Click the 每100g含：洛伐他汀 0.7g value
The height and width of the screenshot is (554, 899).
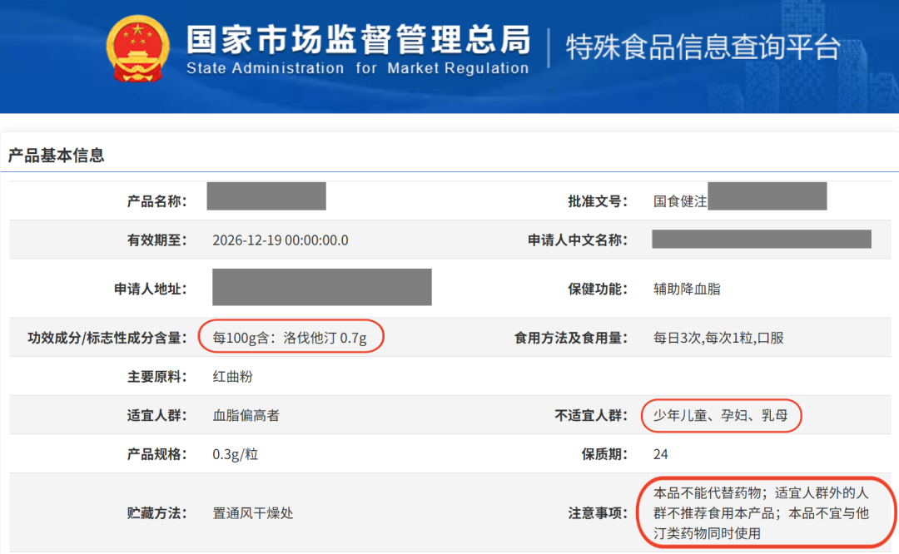(290, 338)
